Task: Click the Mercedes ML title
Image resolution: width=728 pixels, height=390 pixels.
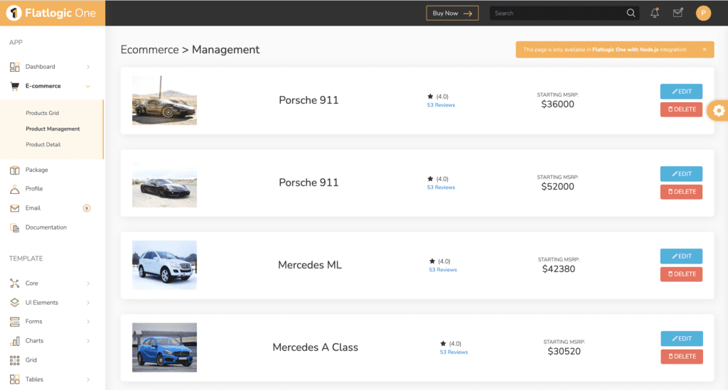Action: [310, 265]
